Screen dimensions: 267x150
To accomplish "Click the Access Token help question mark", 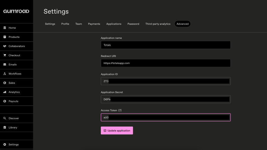I will [x=120, y=110].
